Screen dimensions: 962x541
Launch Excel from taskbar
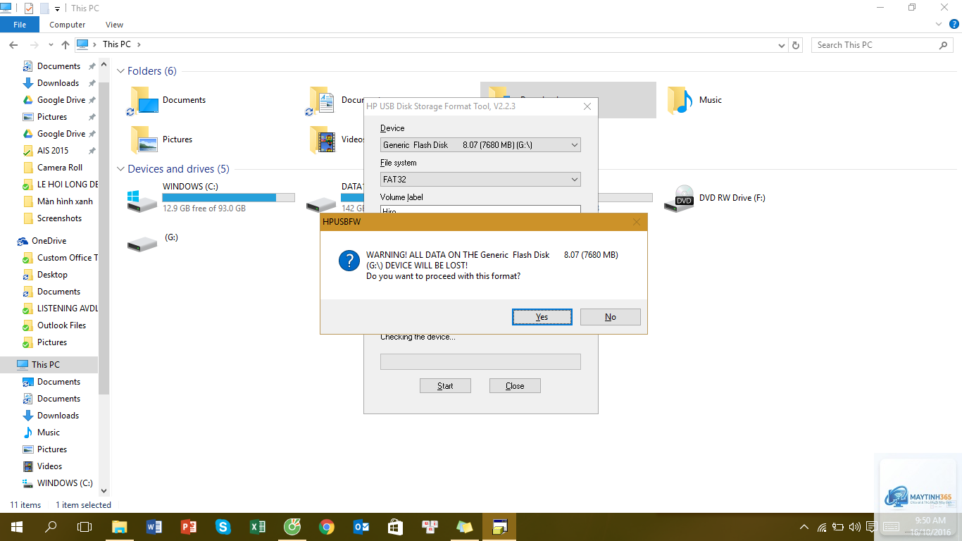pos(258,527)
